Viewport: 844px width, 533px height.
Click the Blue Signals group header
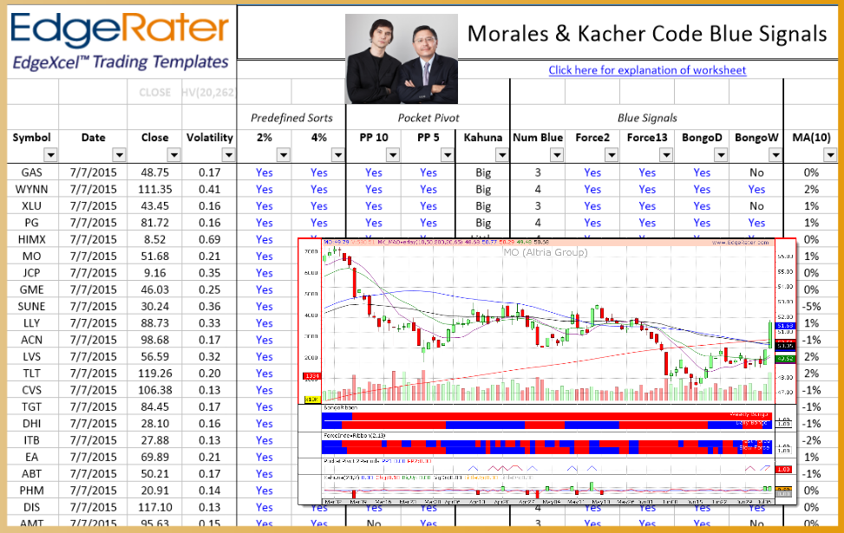click(647, 118)
